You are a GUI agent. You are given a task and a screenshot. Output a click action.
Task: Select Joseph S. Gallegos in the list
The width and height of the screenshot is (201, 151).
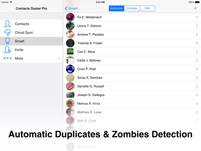click(x=132, y=95)
